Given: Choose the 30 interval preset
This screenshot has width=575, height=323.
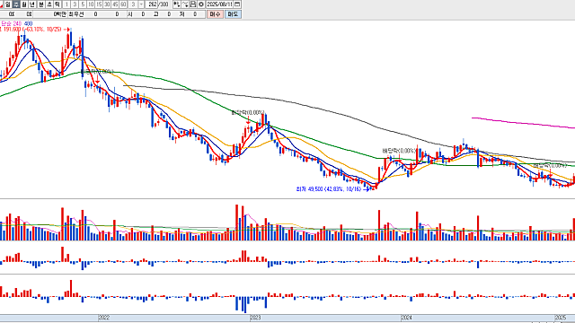Looking at the screenshot, I should point(107,4).
